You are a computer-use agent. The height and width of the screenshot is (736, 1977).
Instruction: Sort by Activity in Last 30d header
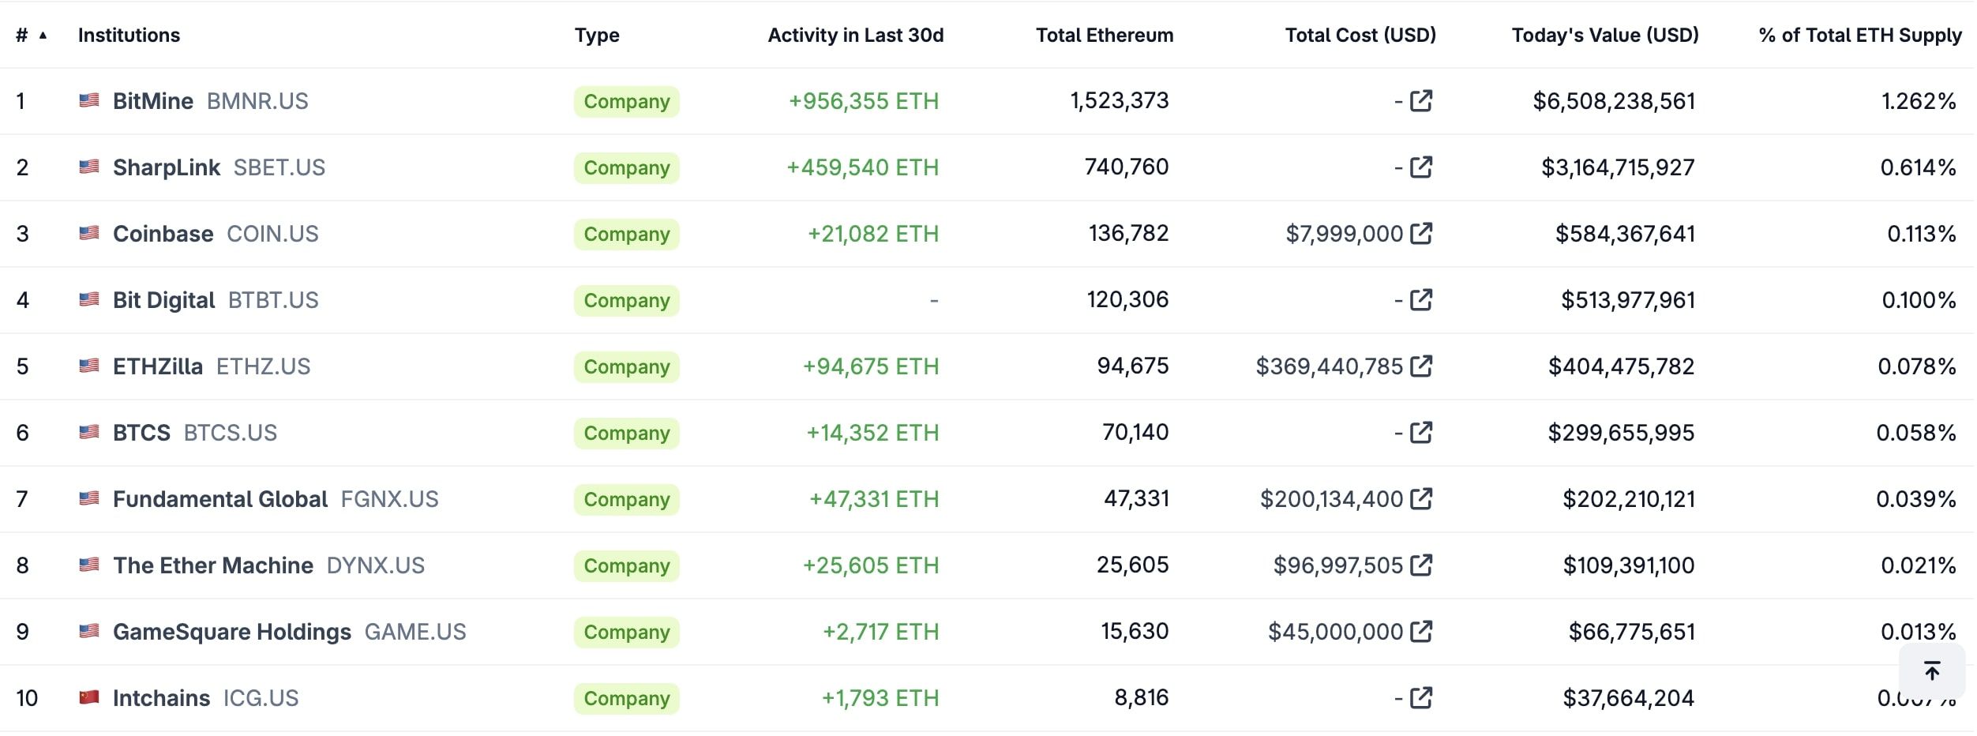pos(855,36)
